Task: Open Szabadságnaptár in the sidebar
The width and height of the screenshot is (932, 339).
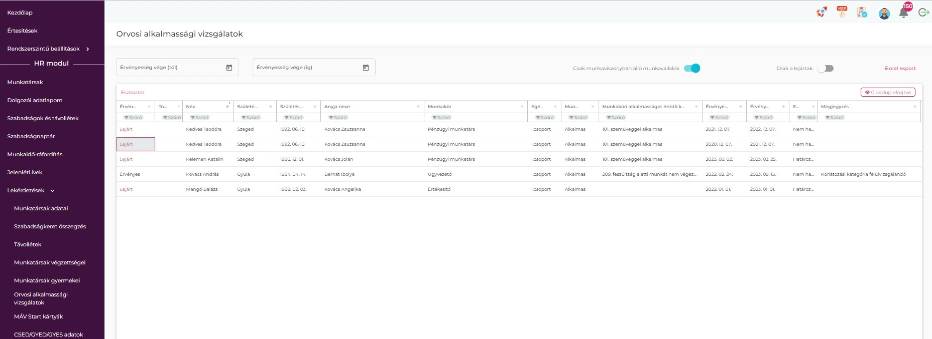Action: tap(31, 136)
